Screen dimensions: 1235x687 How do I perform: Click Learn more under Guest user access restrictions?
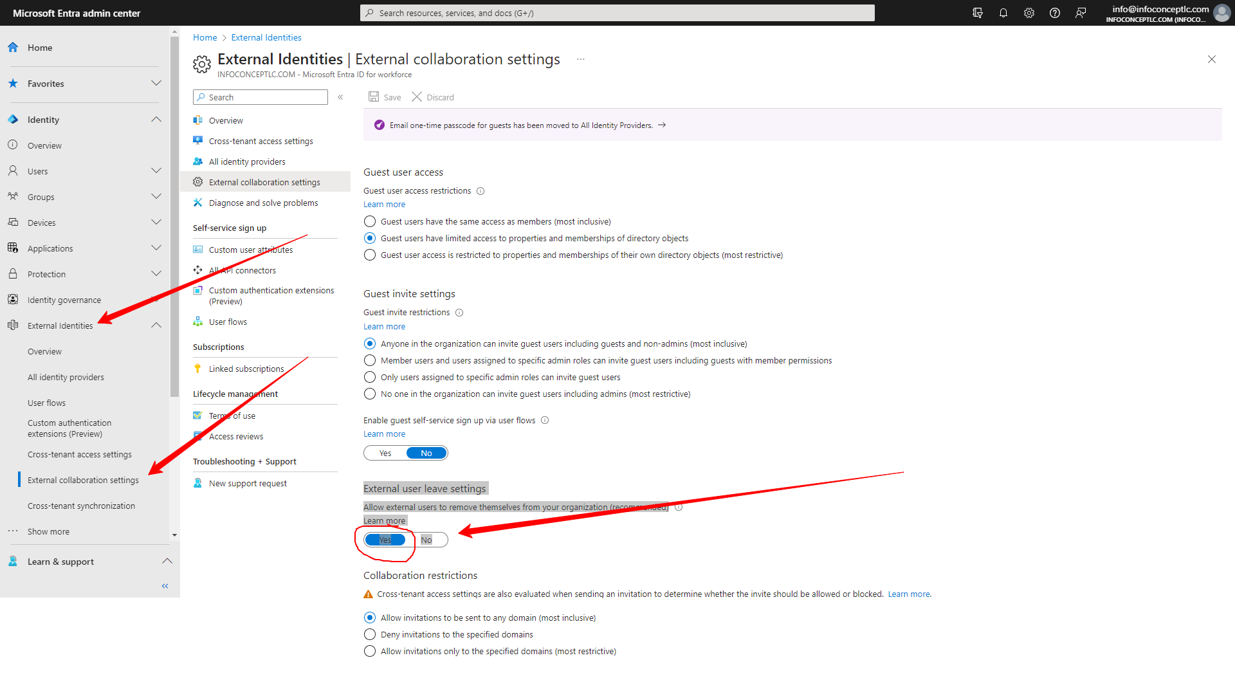(384, 205)
